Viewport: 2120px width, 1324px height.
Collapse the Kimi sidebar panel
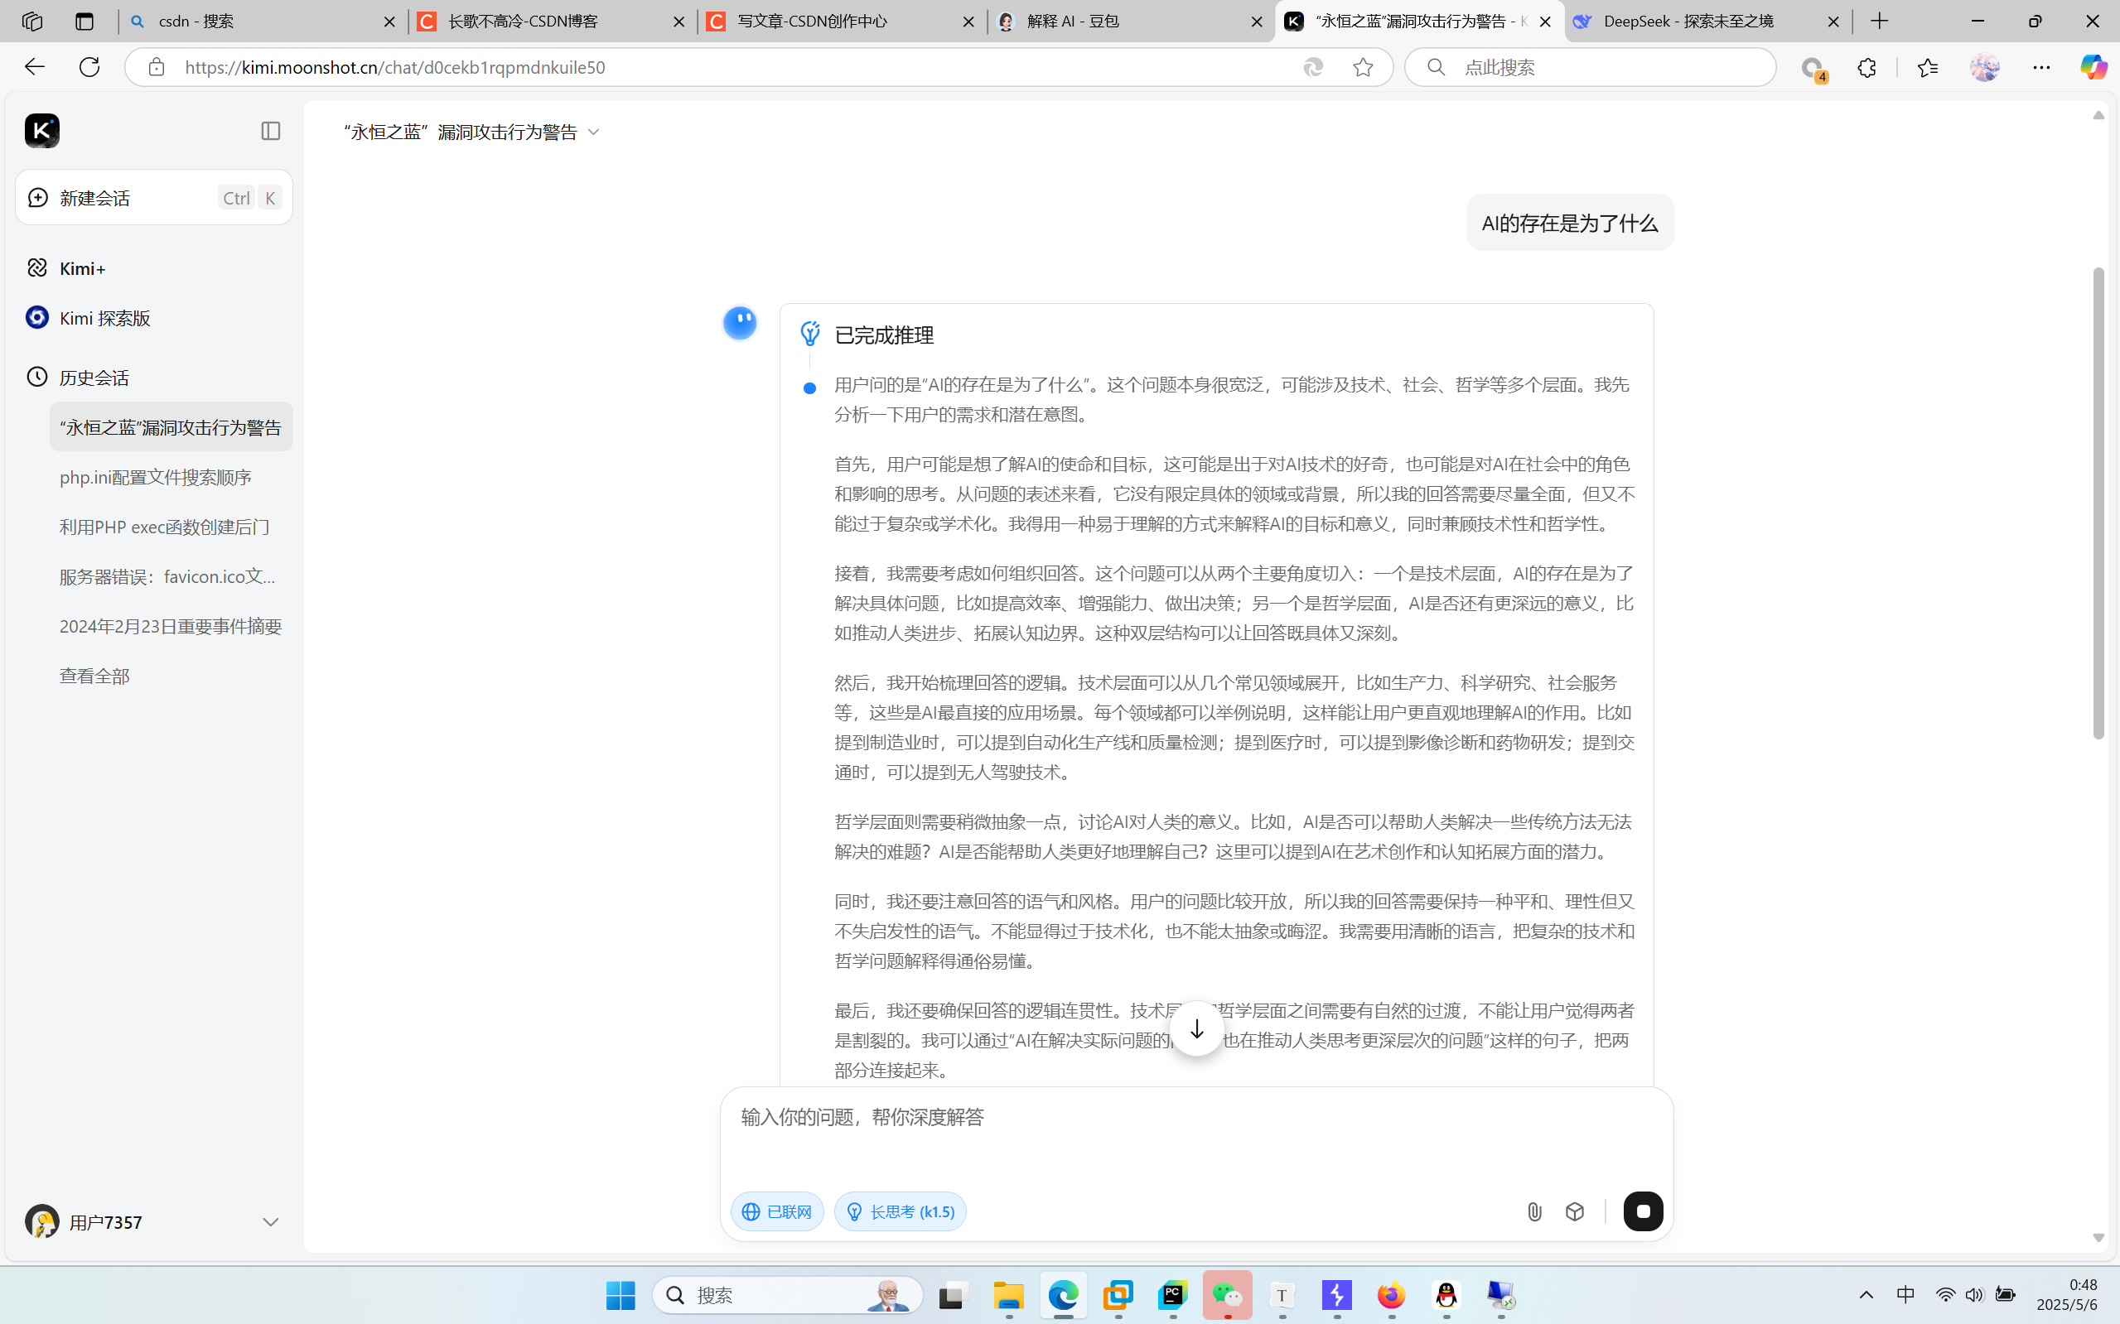[x=271, y=132]
